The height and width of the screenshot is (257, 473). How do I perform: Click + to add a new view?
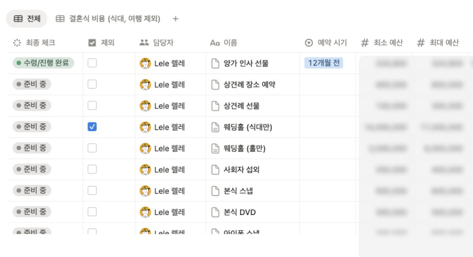click(x=176, y=19)
